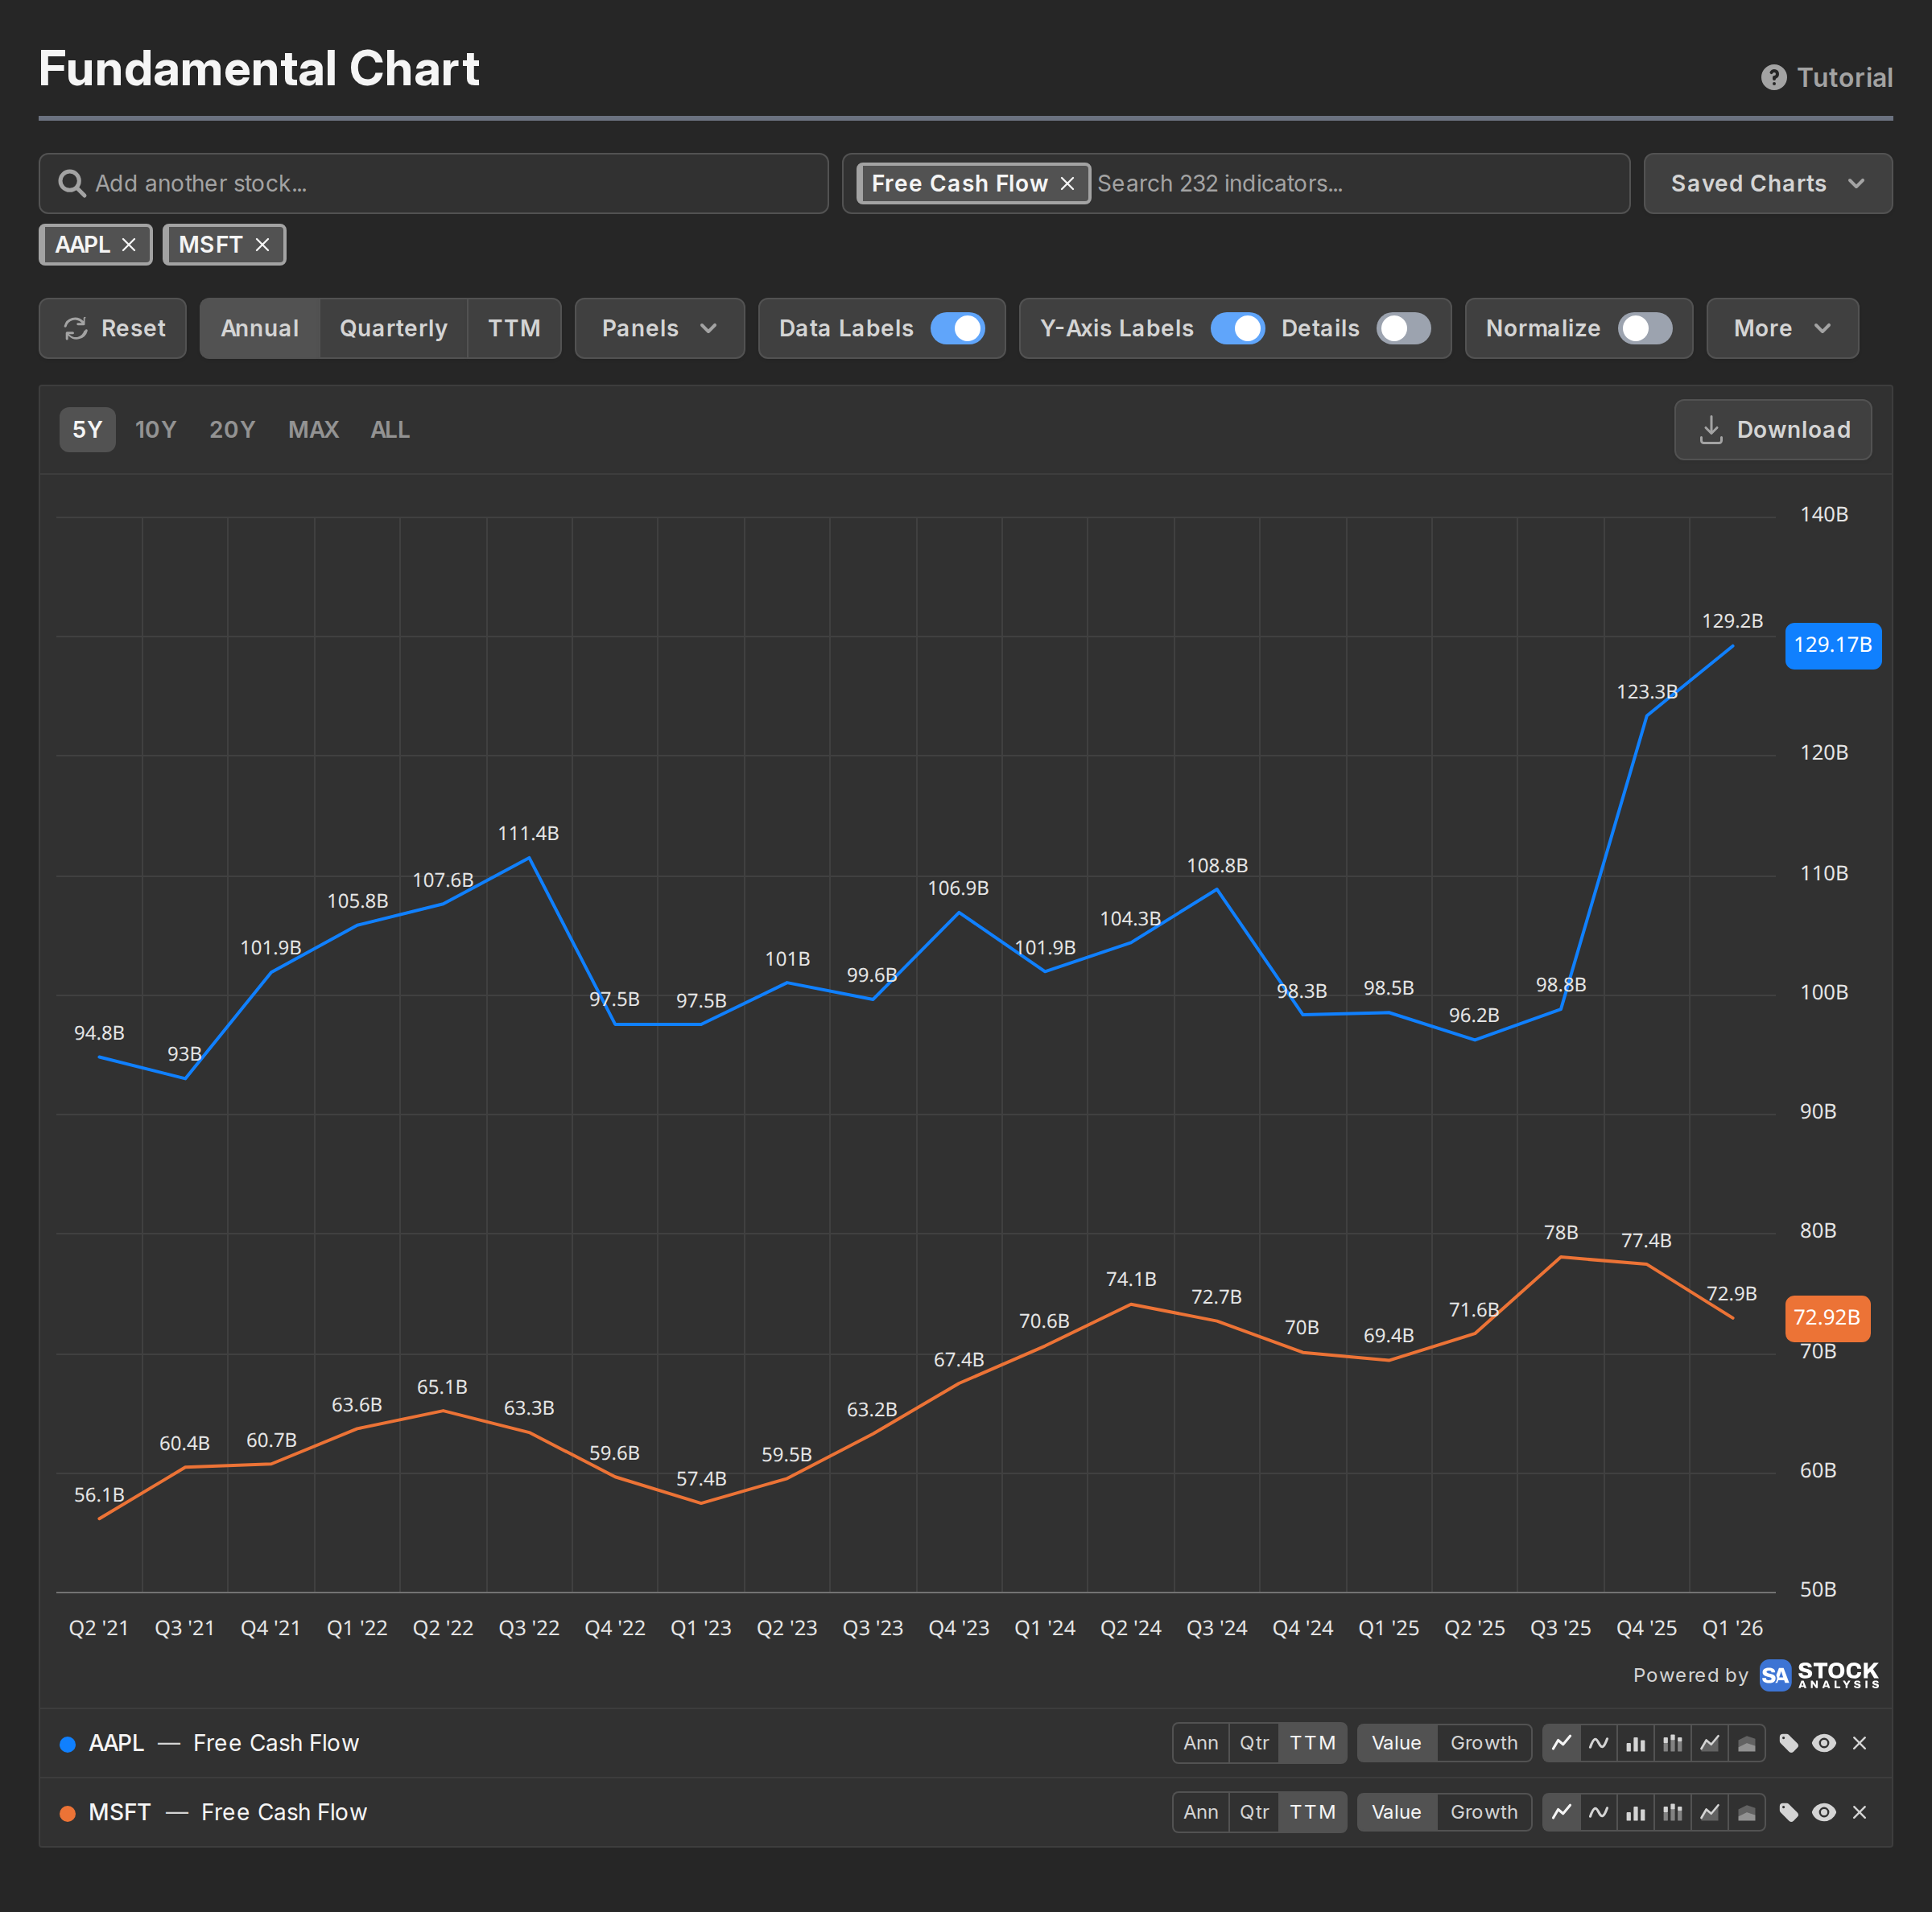Set MSFT row to Qtr period

1254,1812
